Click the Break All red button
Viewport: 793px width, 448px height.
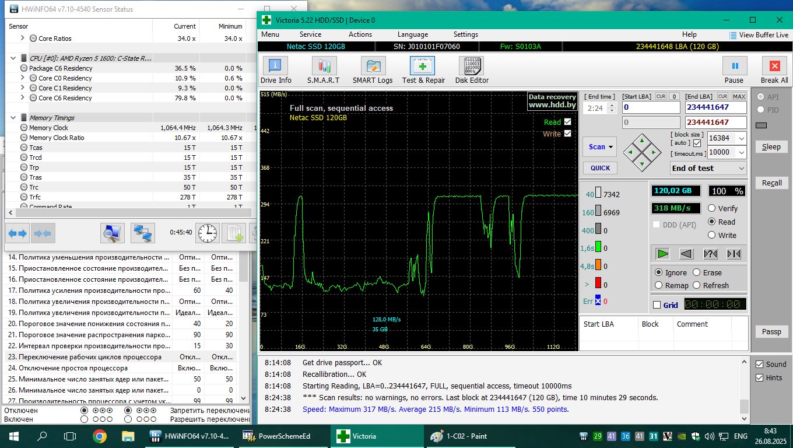[x=774, y=71]
